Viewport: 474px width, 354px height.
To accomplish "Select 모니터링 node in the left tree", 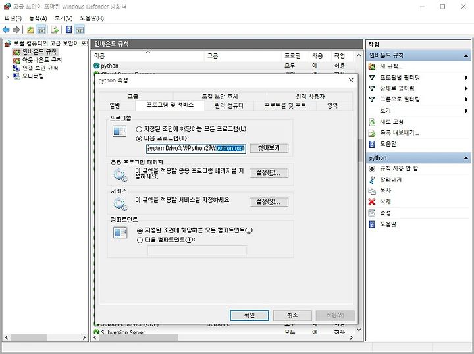I will tap(33, 76).
